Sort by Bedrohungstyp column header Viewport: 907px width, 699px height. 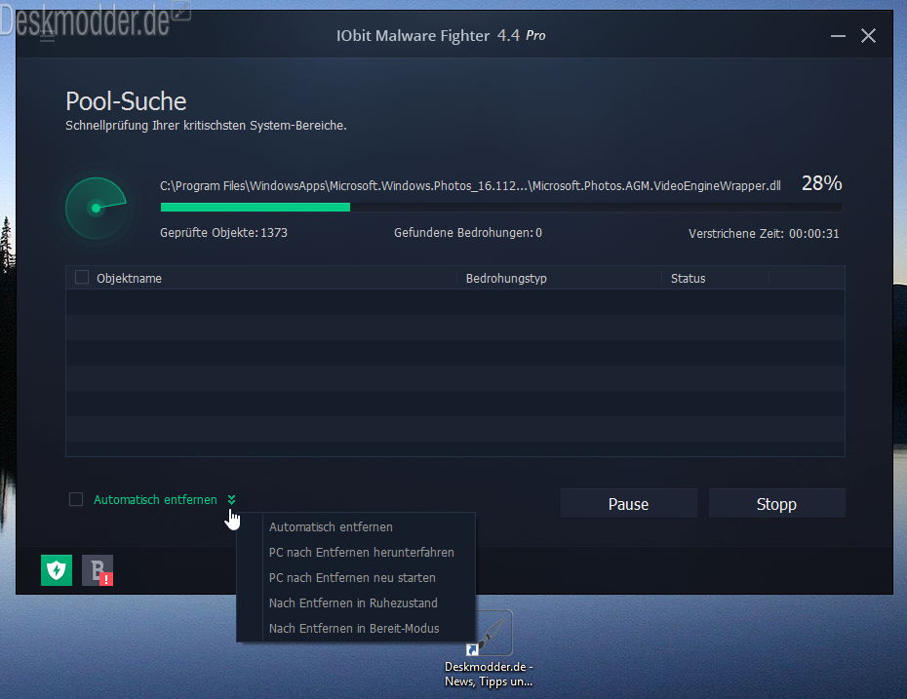[506, 278]
